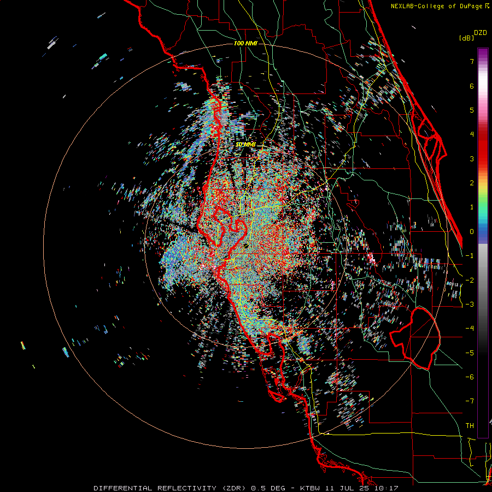
Task: Click the 3 value on the color scale
Action: pos(472,159)
